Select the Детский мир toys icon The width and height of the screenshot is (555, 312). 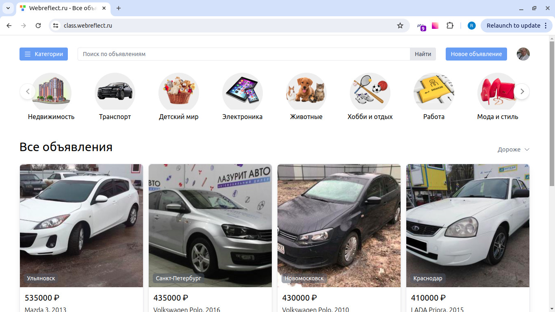coord(179,91)
